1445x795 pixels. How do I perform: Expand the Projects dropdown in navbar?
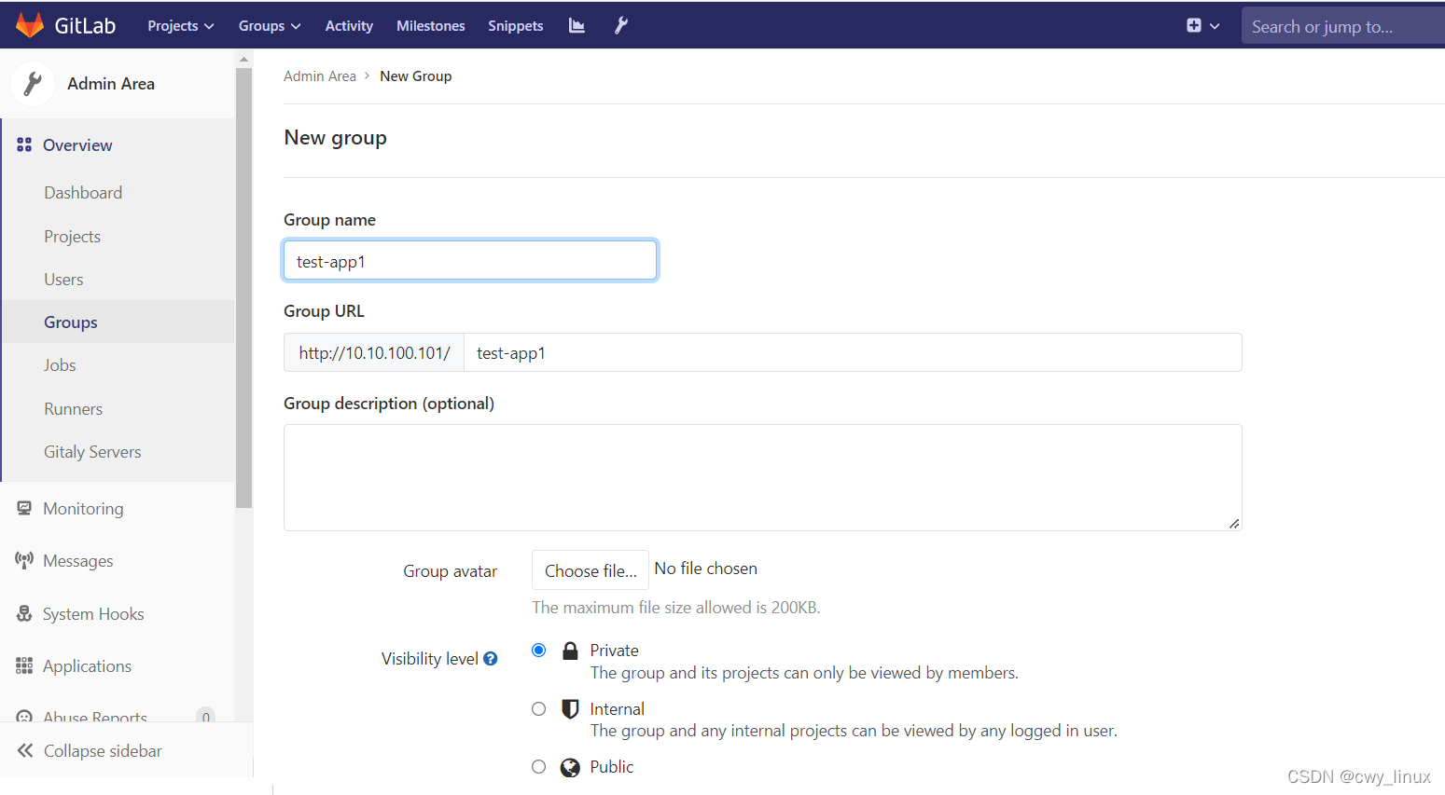click(181, 26)
